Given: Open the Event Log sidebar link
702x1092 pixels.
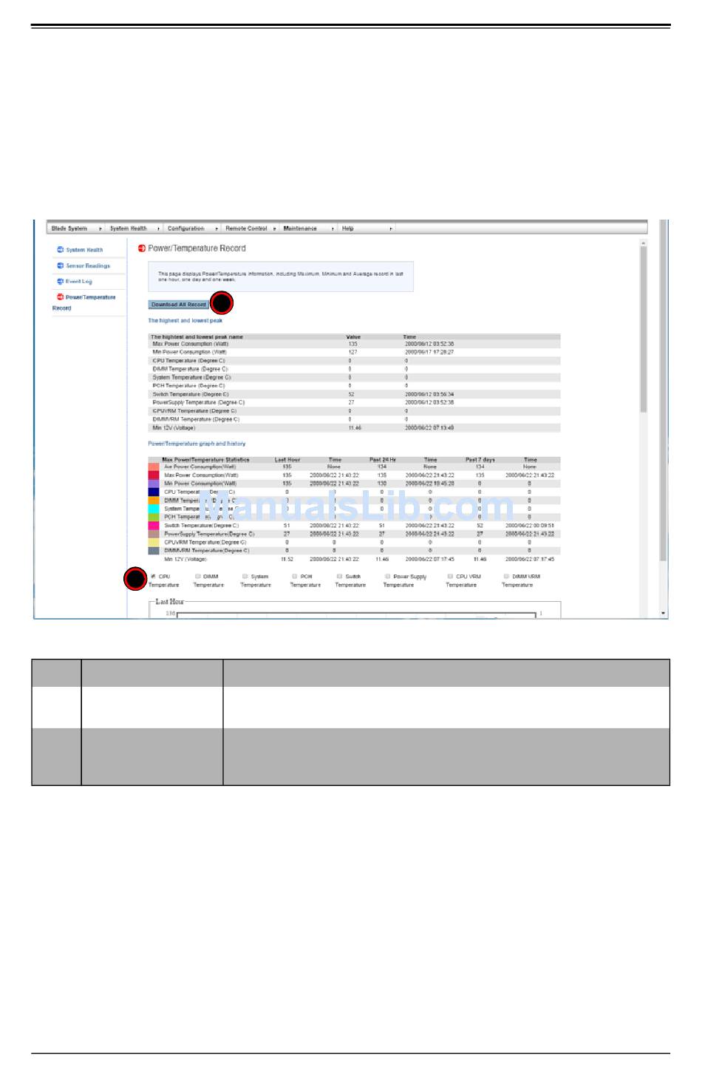Looking at the screenshot, I should 78,281.
